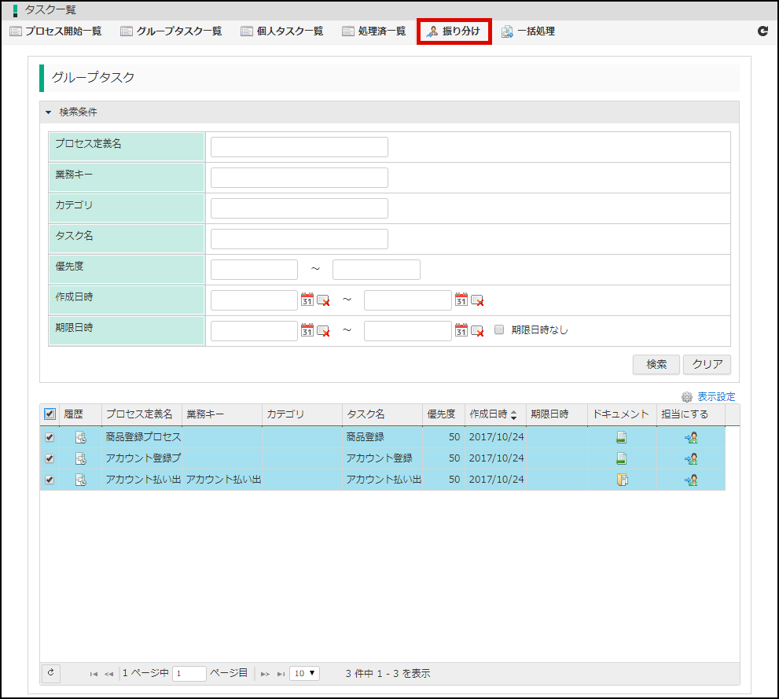Screen dimensions: 779x699
Task: Click the grid refresh button at bottom left
Action: pyautogui.click(x=50, y=673)
